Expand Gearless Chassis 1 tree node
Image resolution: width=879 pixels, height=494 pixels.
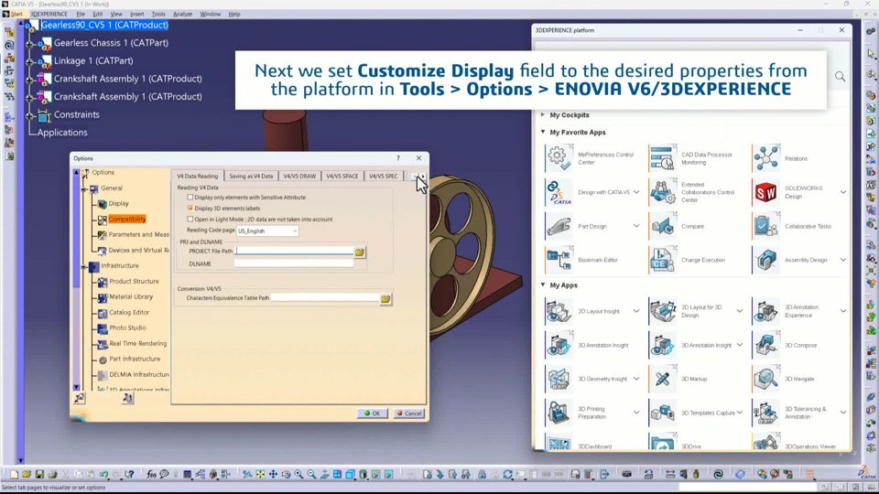click(29, 43)
